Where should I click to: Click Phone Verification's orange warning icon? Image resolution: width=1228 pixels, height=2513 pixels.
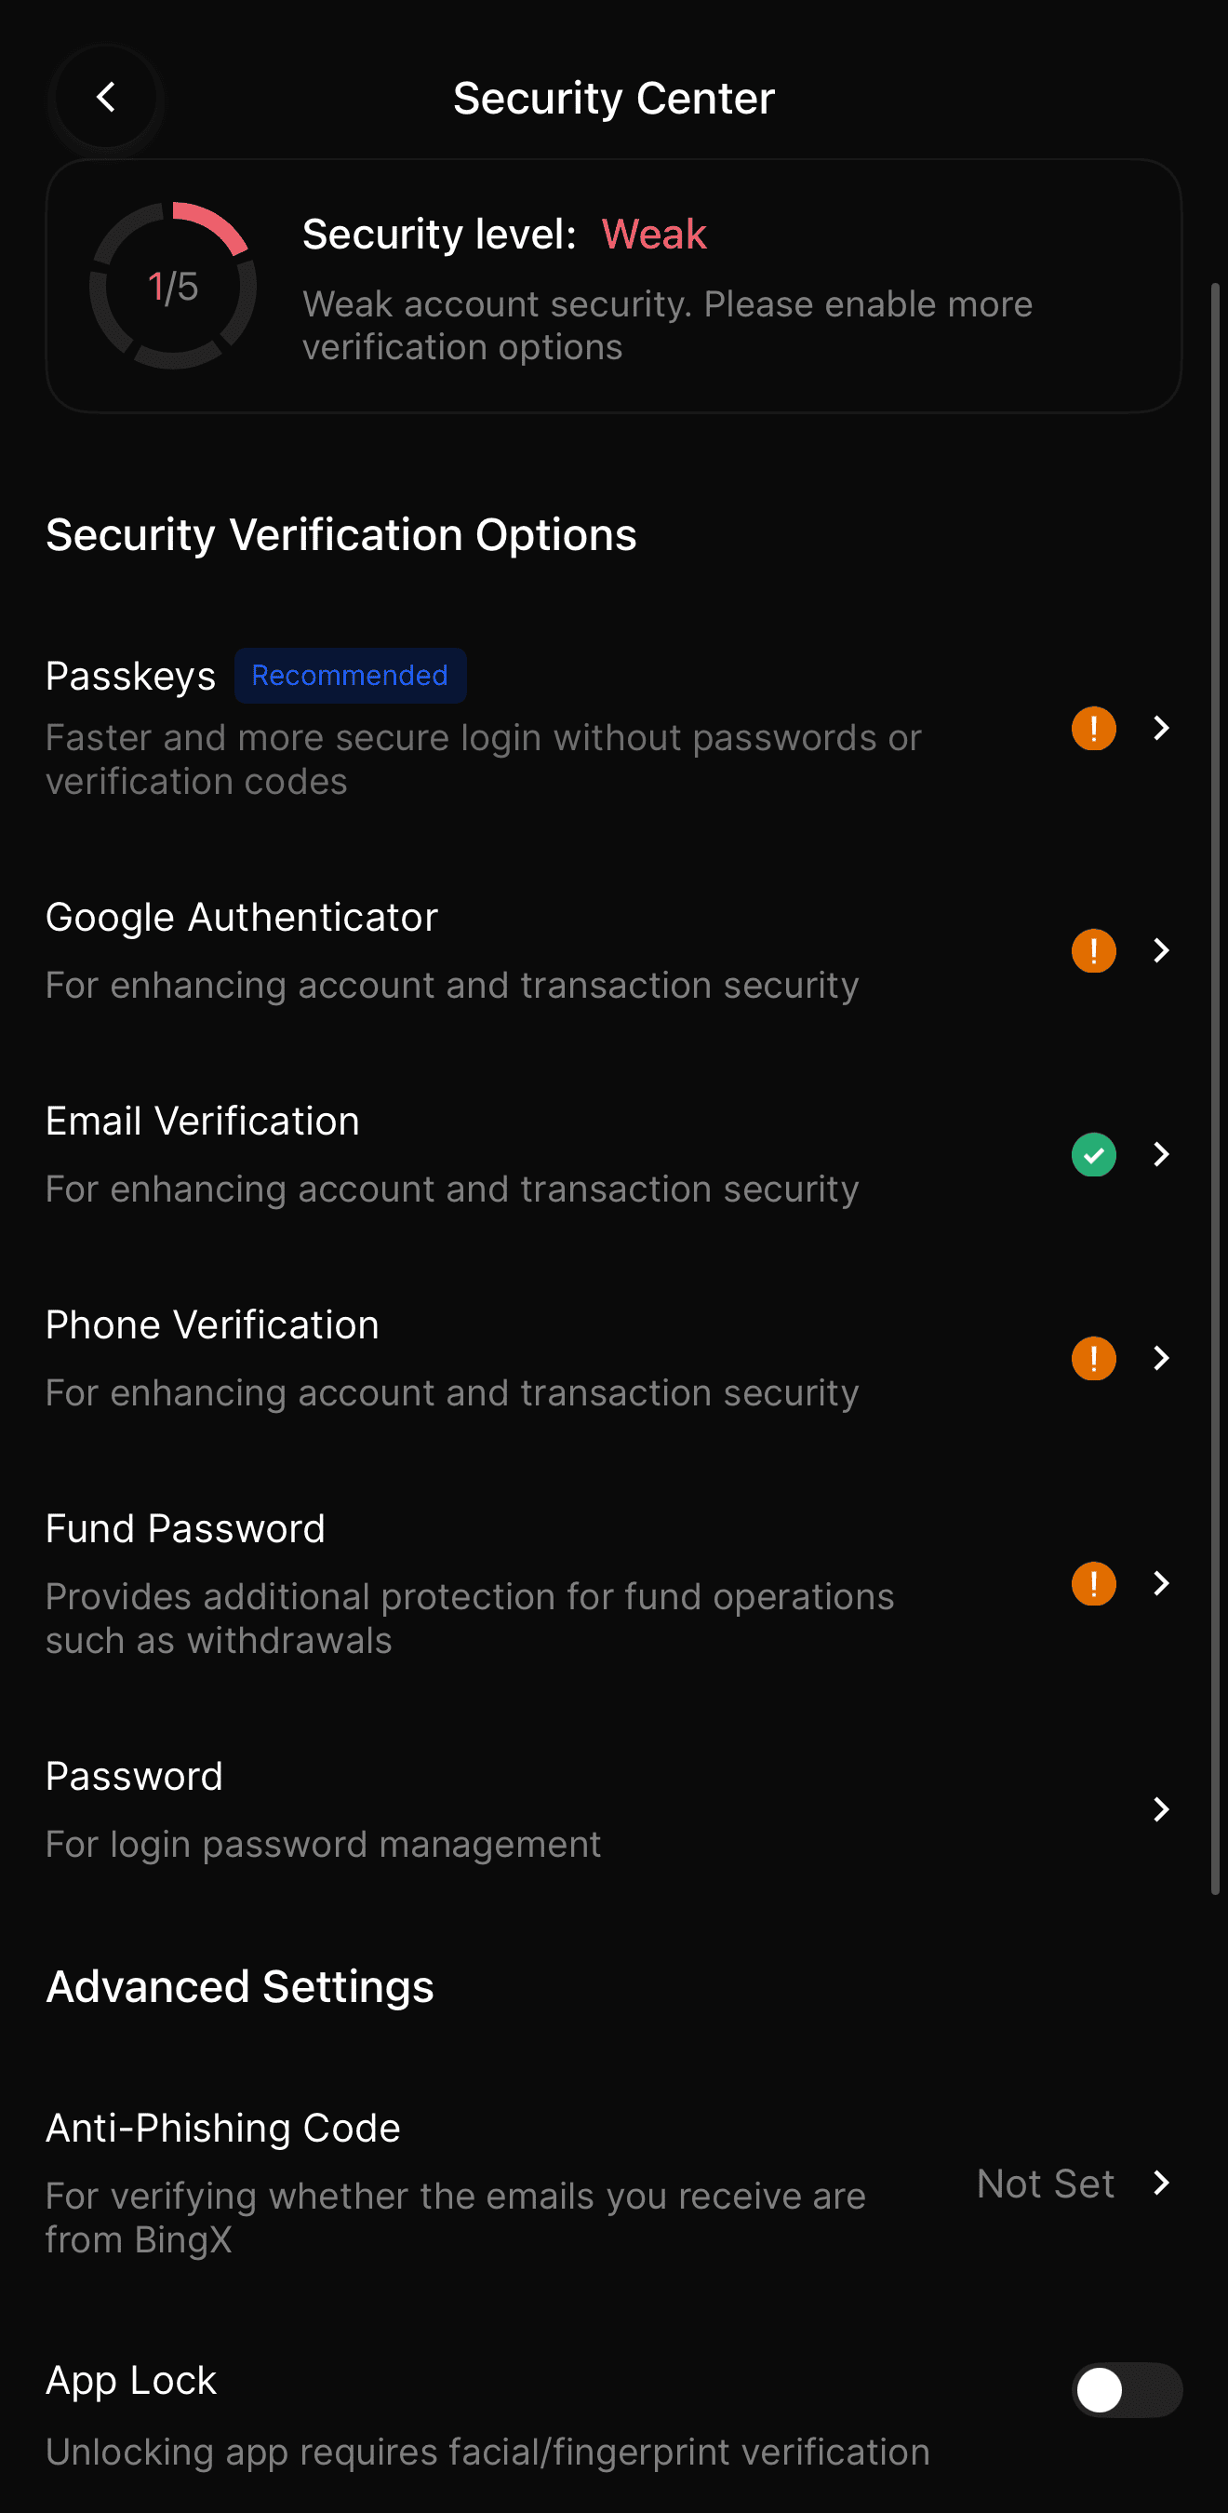click(1093, 1358)
